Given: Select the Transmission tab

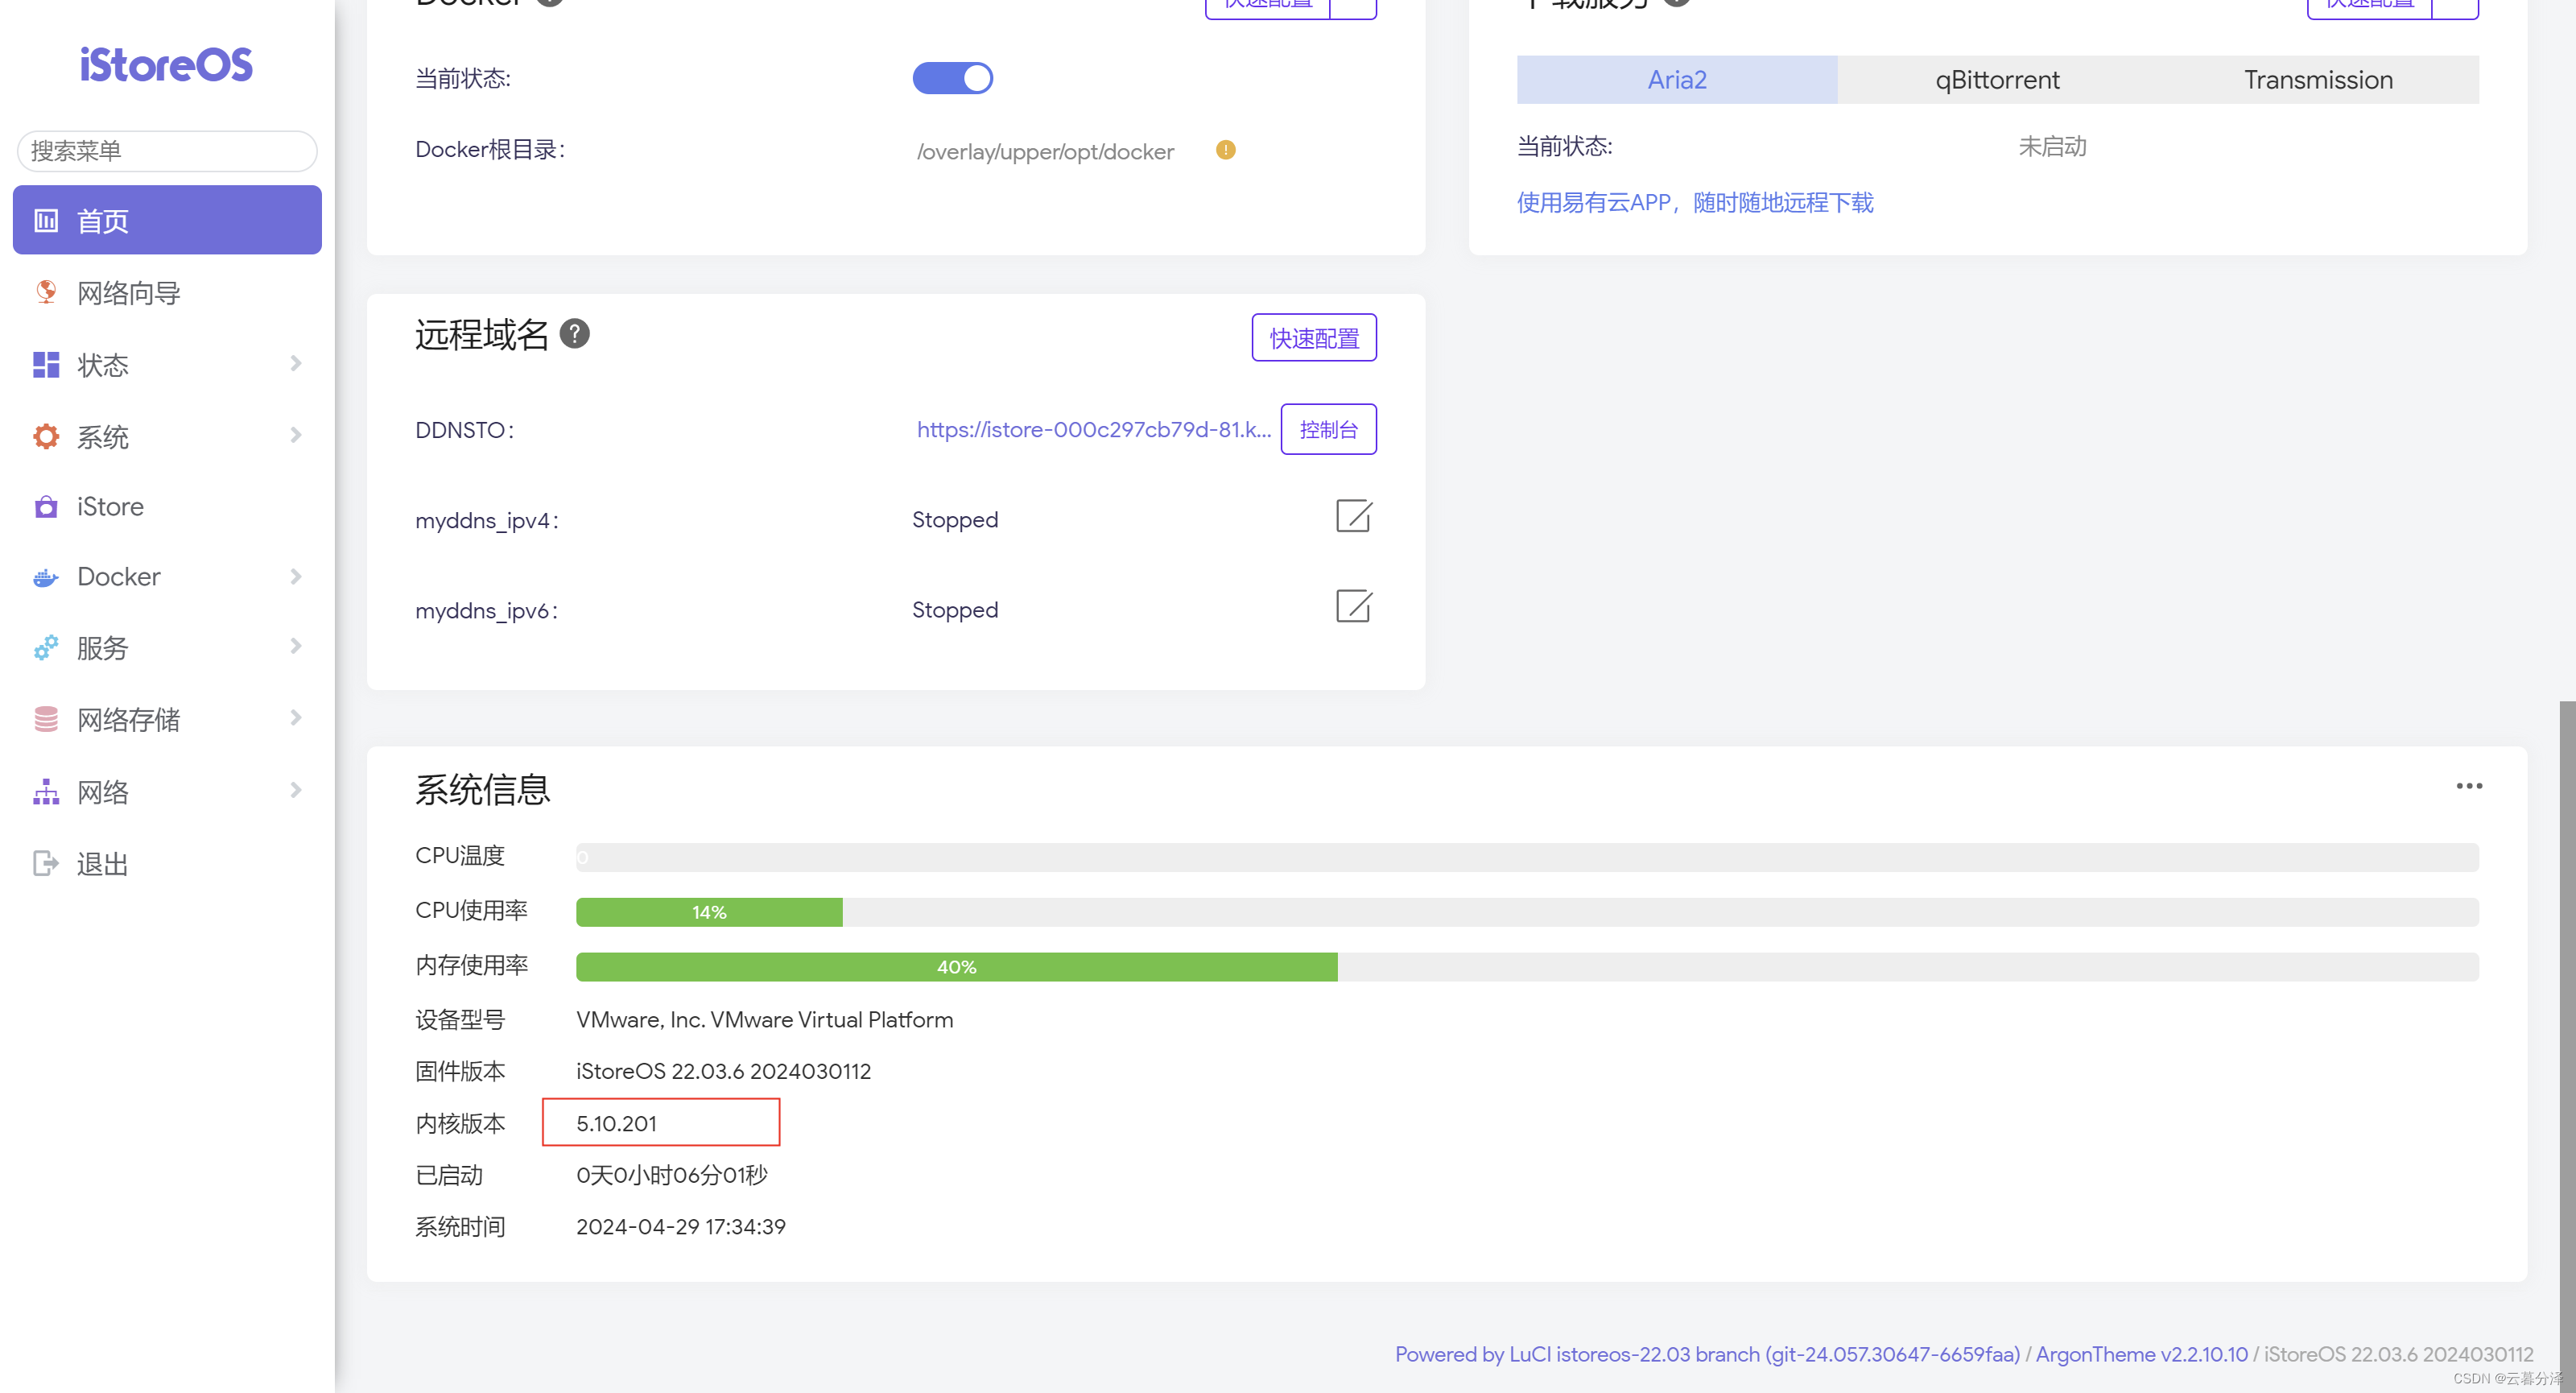Looking at the screenshot, I should tap(2317, 80).
